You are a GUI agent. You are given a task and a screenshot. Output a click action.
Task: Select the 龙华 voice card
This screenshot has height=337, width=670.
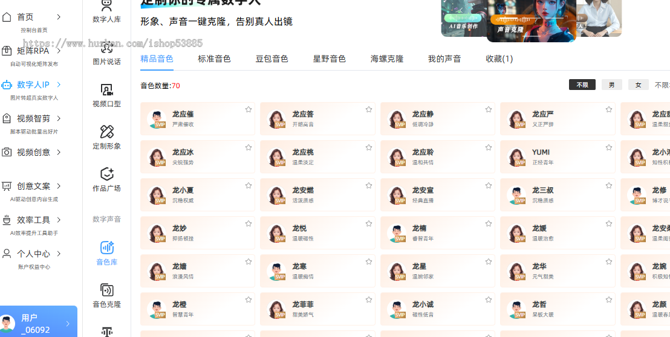tap(558, 271)
